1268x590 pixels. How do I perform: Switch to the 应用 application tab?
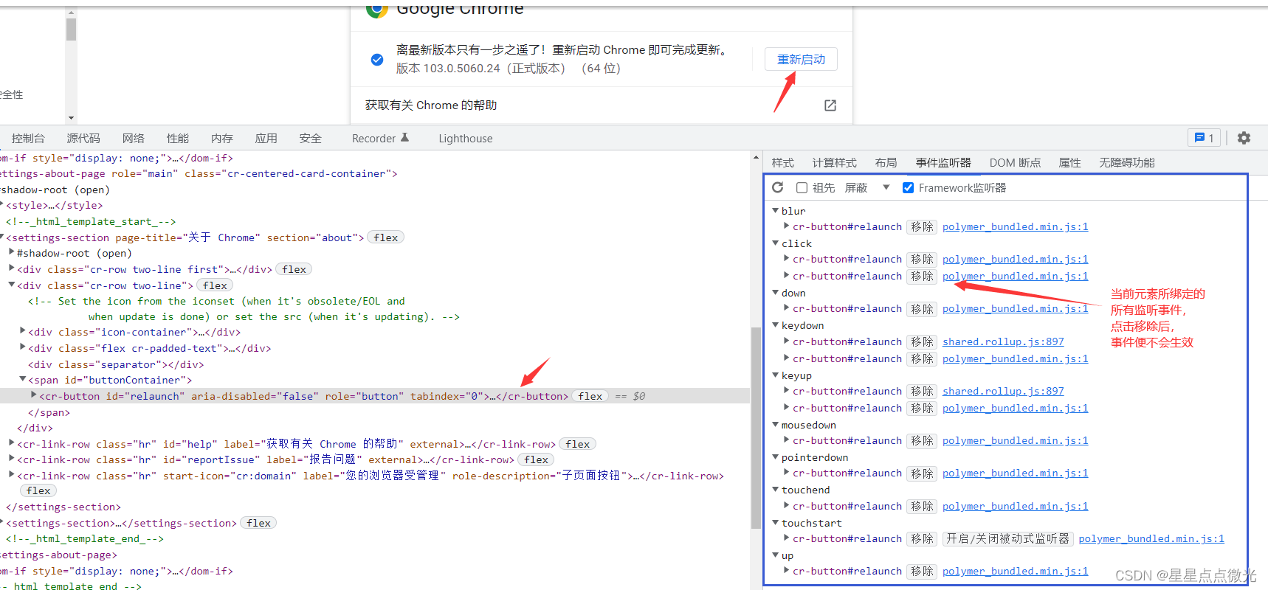266,139
